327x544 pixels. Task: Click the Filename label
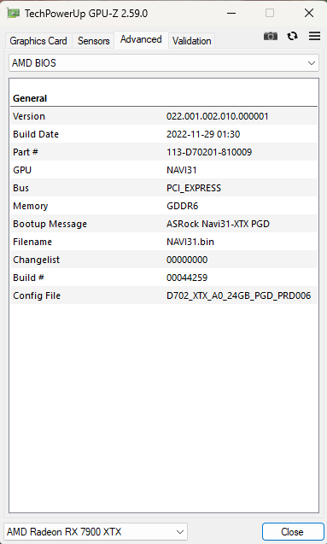point(32,242)
